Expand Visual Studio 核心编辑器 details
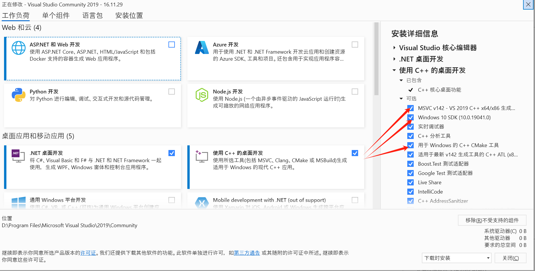535x271 pixels. click(x=394, y=48)
